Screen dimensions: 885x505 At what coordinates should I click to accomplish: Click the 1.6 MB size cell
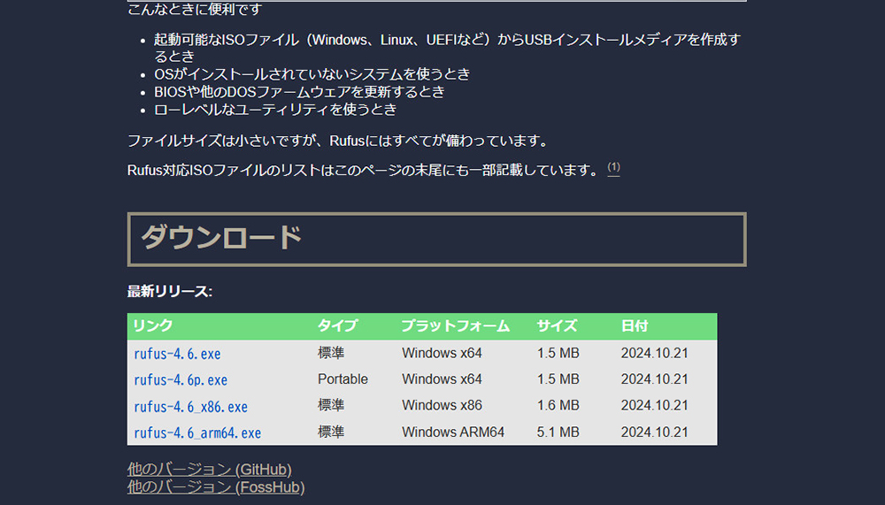(x=558, y=406)
